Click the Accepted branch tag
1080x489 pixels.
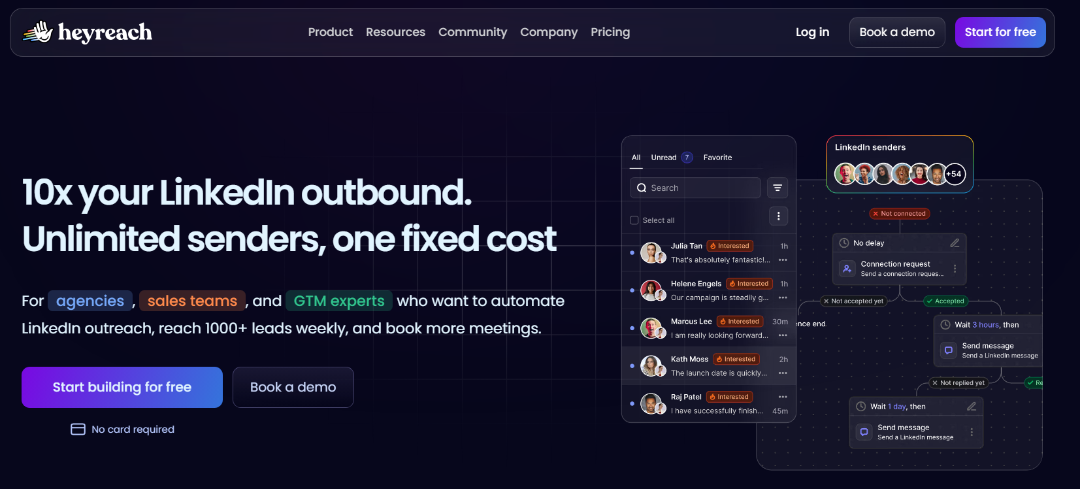[945, 301]
